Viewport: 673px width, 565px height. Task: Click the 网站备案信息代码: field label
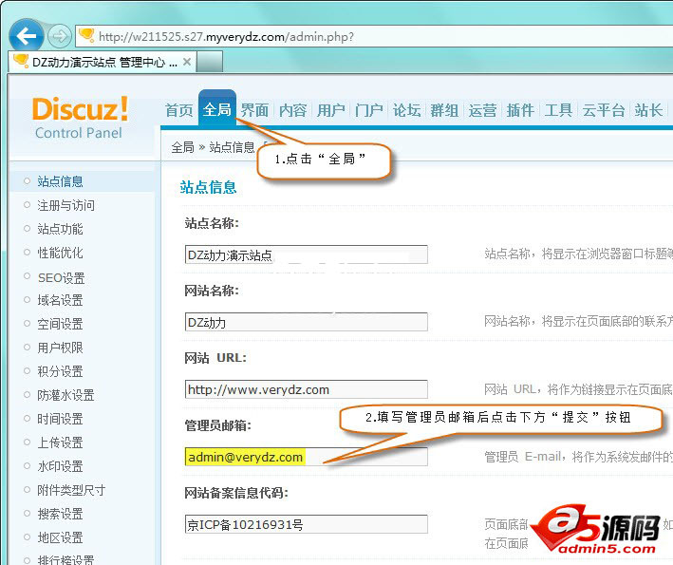pyautogui.click(x=236, y=493)
